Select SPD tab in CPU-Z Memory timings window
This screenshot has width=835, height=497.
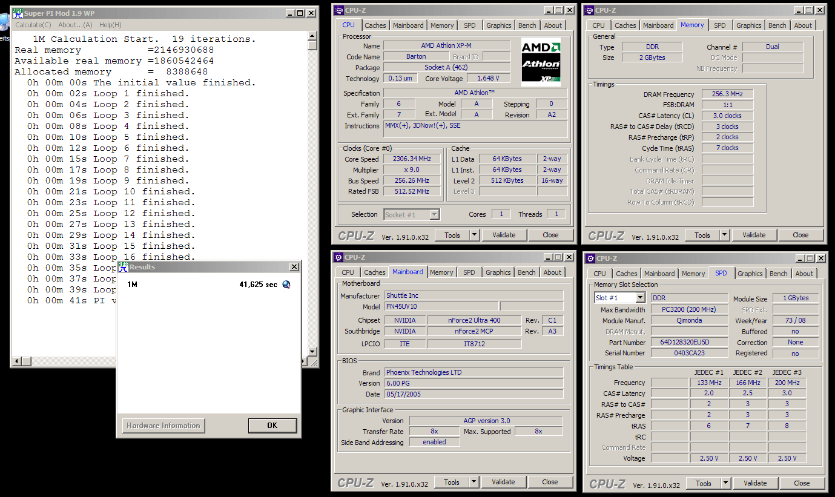point(719,25)
